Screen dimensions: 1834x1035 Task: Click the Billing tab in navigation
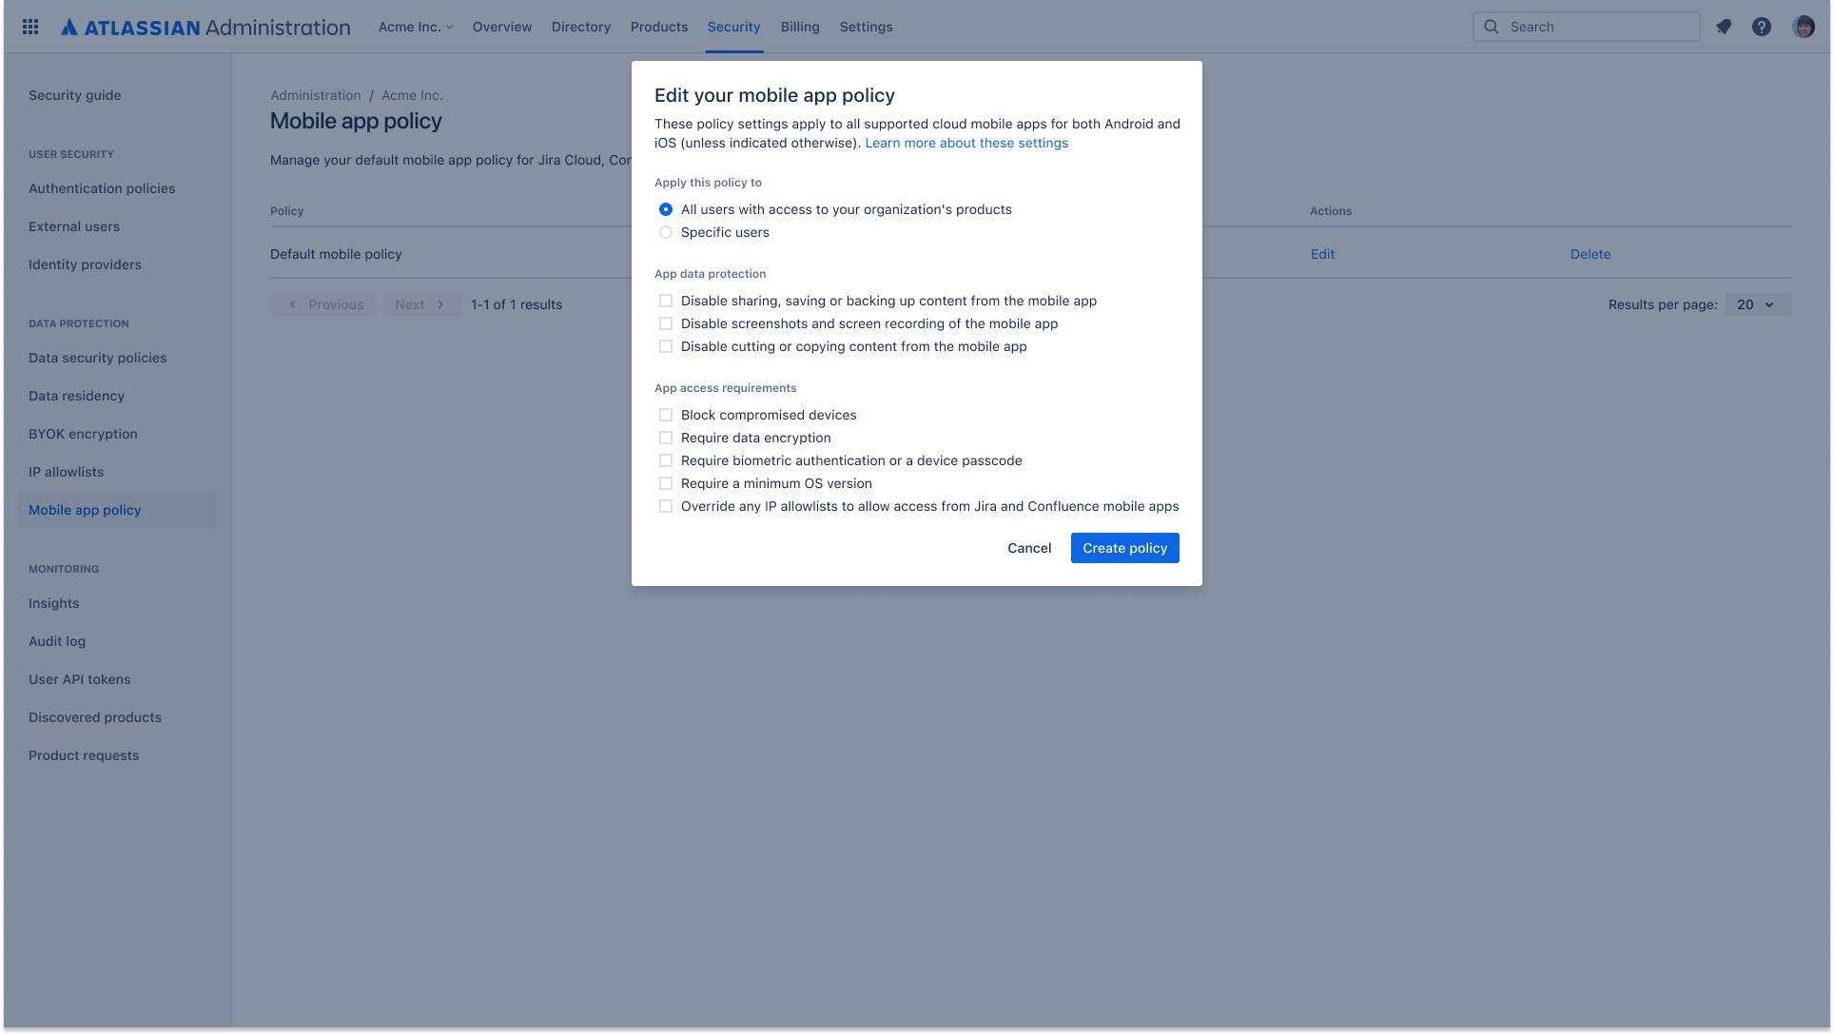(x=800, y=27)
